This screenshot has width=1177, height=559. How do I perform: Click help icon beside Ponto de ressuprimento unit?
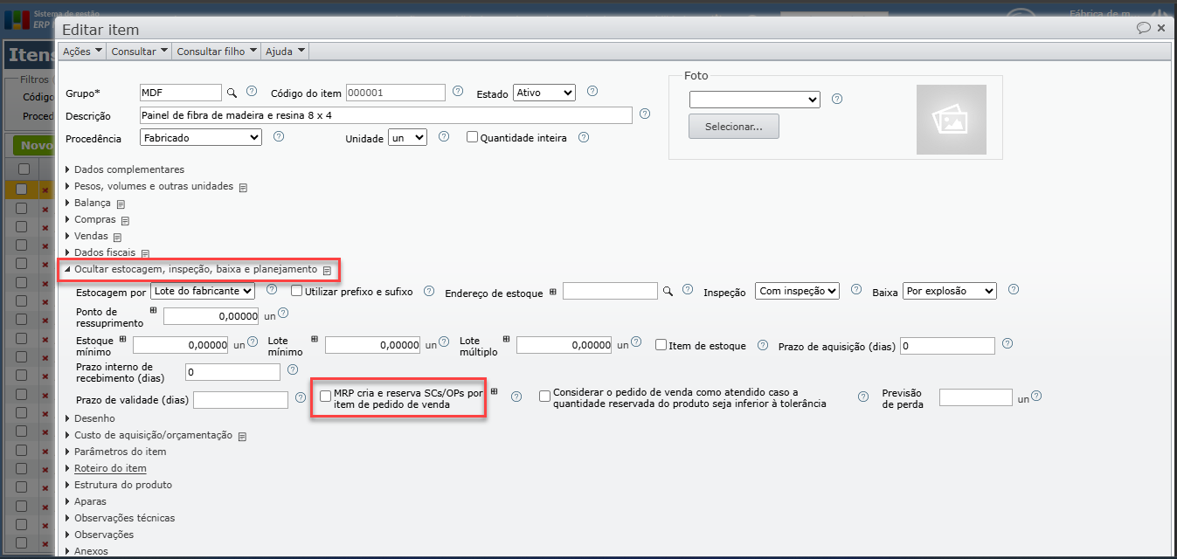click(x=283, y=314)
